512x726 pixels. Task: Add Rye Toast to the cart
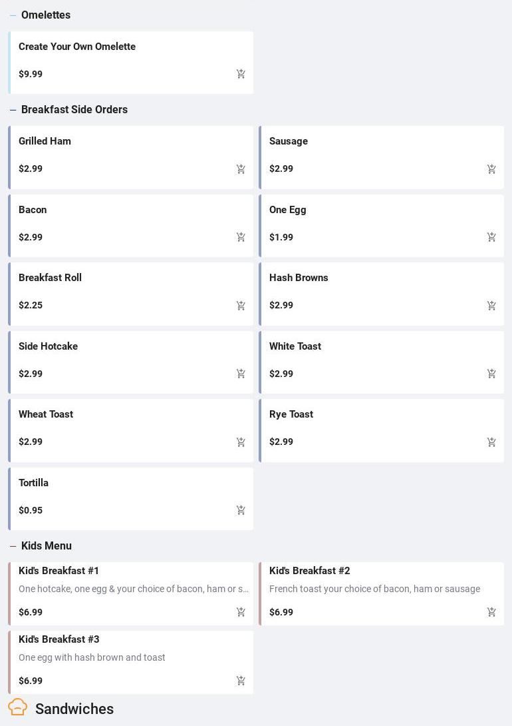(491, 442)
